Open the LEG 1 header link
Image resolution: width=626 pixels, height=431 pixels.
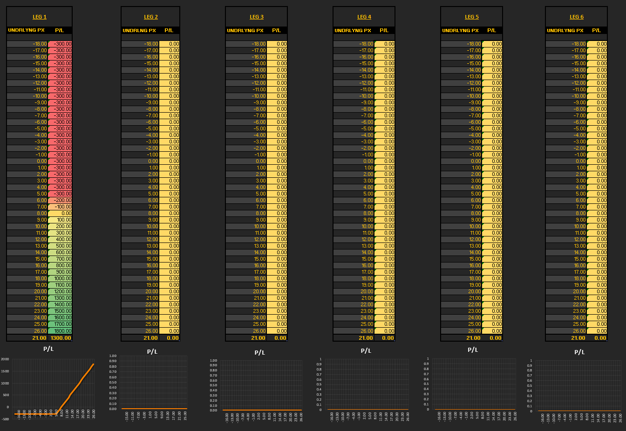(40, 17)
